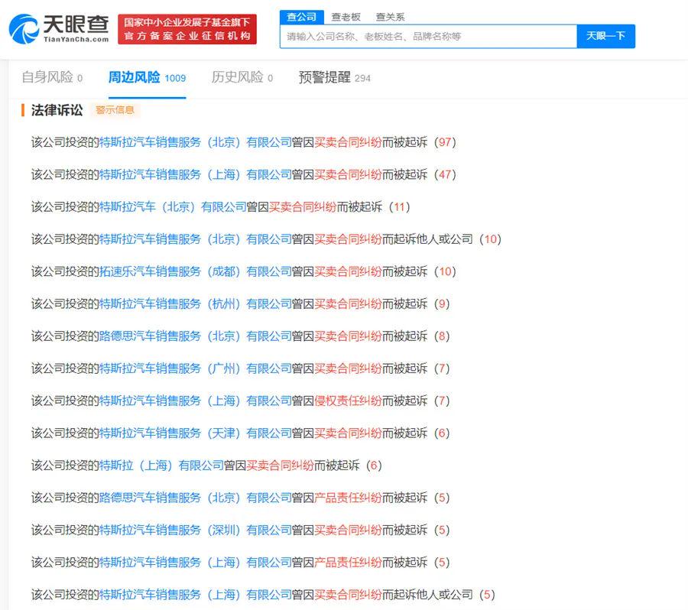Select the 查公司 search tab

[301, 17]
